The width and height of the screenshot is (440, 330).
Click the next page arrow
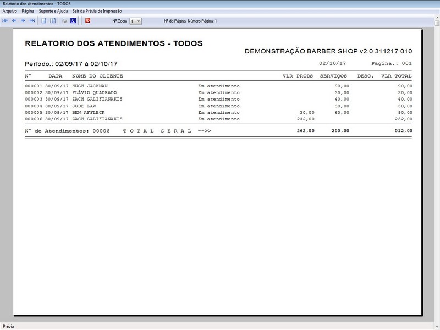tap(23, 21)
